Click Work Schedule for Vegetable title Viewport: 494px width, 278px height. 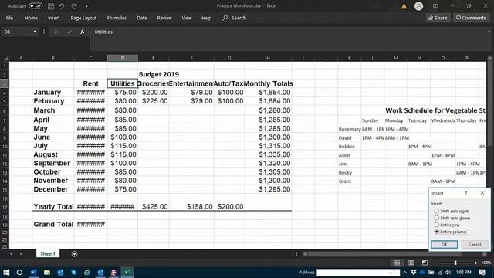pos(435,110)
